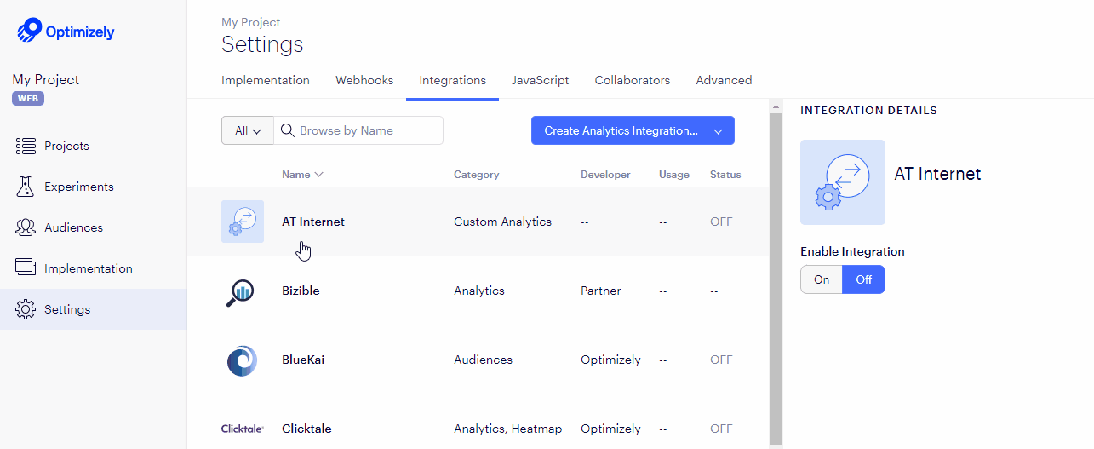Click the Clicktale logo in list
1094x449 pixels.
tap(242, 429)
